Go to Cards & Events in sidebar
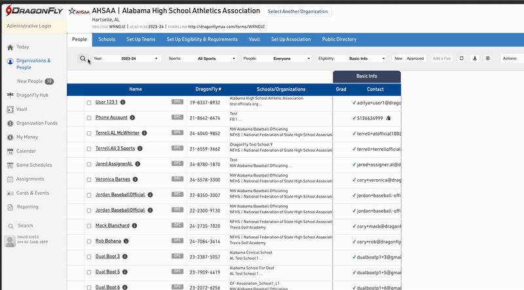The height and width of the screenshot is (290, 524). tap(32, 193)
